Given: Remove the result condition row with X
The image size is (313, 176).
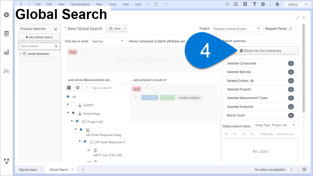Looking at the screenshot, I should tap(136, 97).
